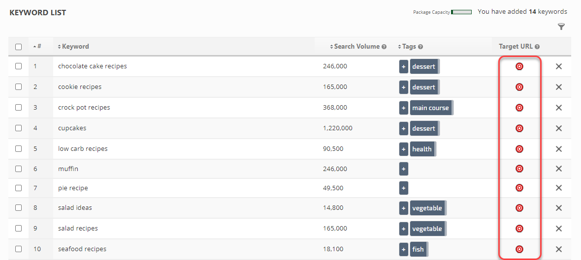
Task: Click Search Volume help question icon
Action: (x=384, y=47)
